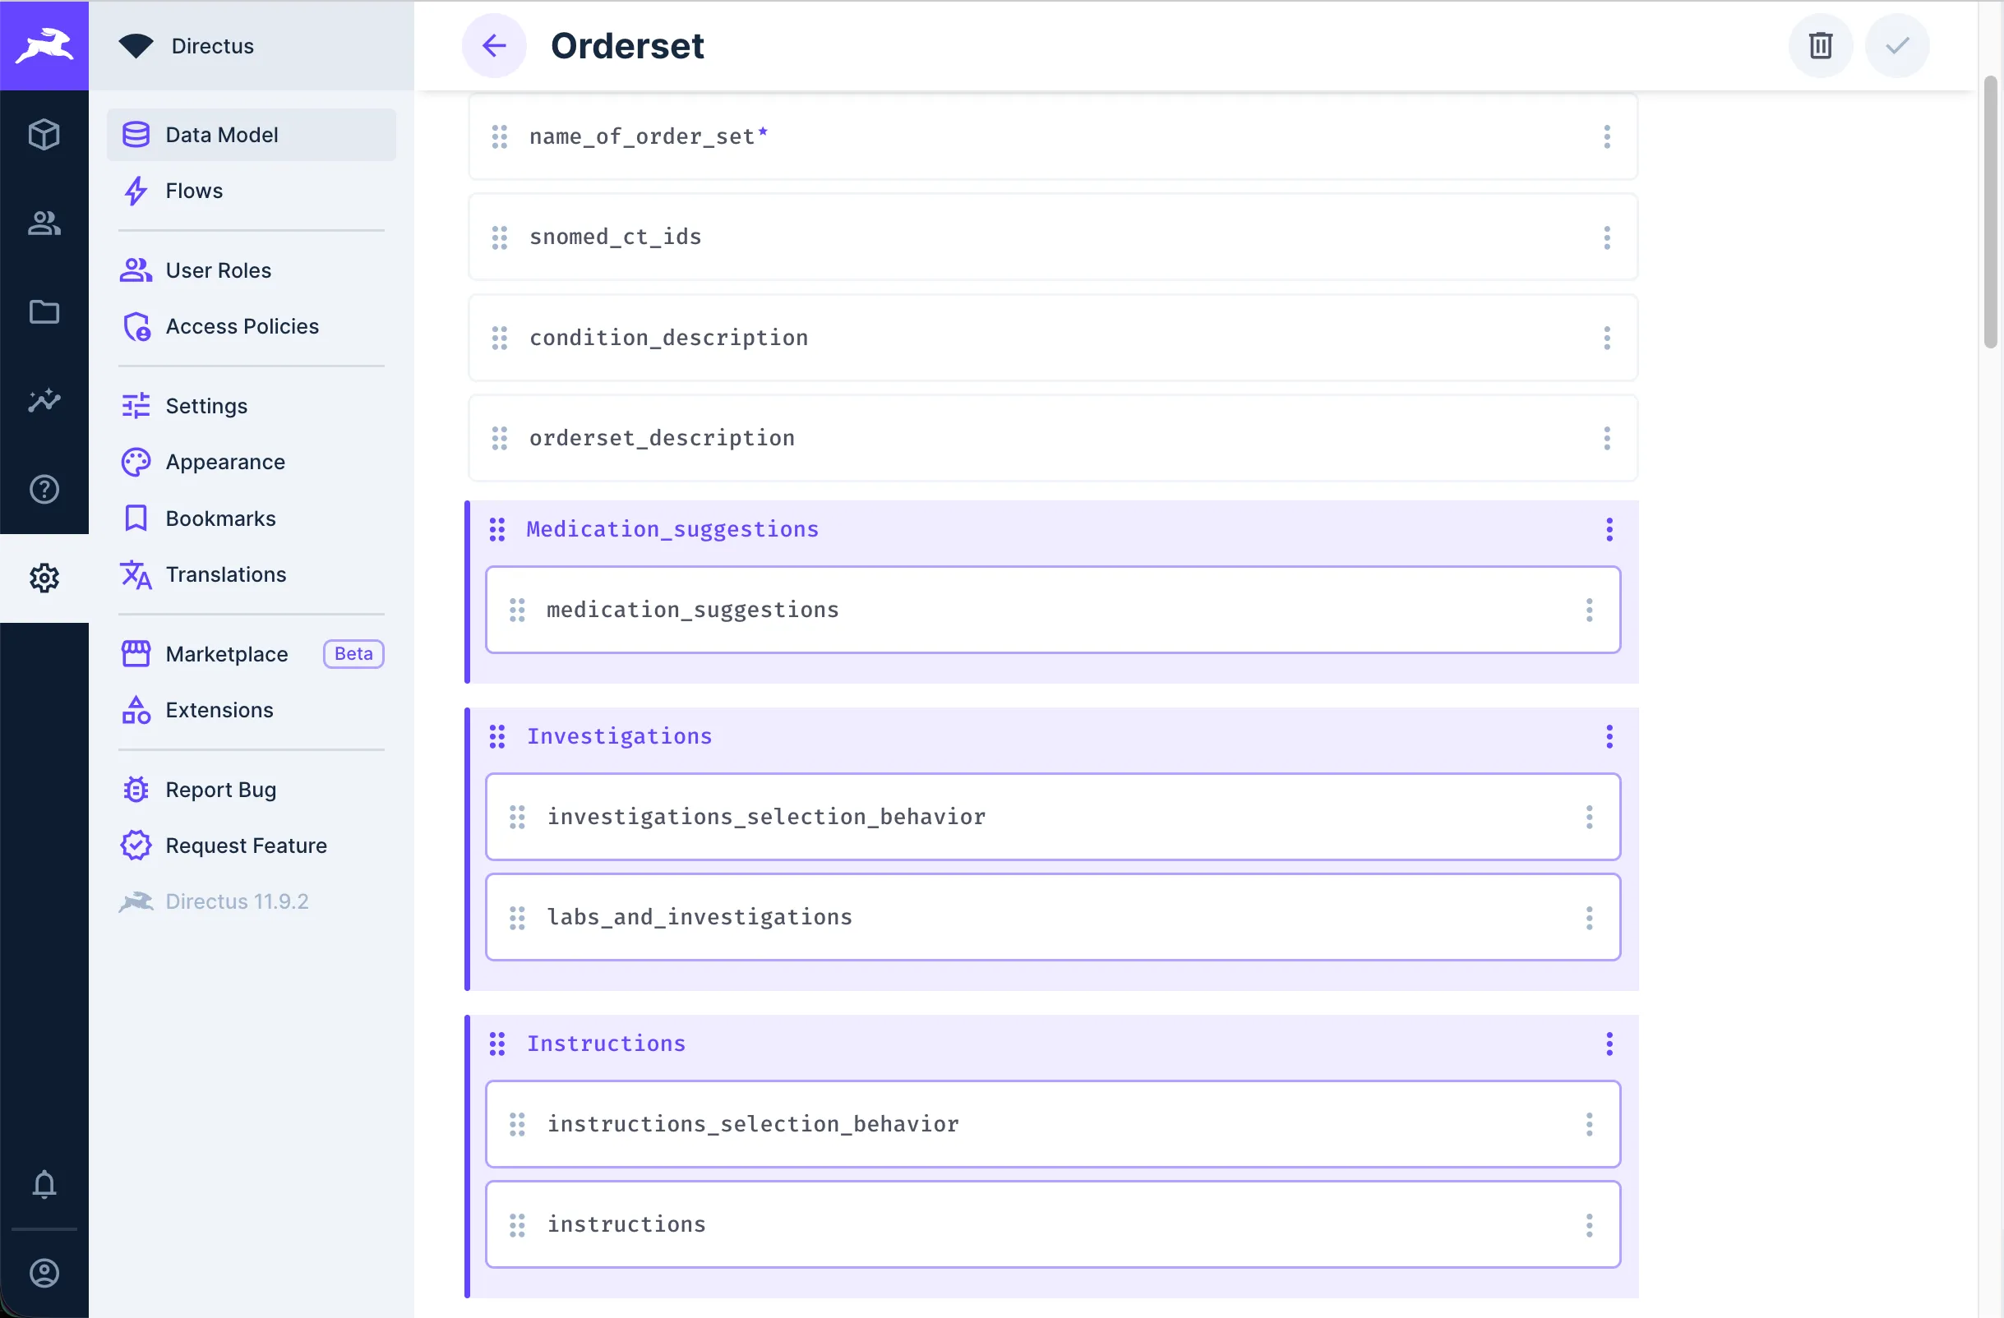Click the user avatar at bottom left
The height and width of the screenshot is (1318, 2004).
point(44,1273)
